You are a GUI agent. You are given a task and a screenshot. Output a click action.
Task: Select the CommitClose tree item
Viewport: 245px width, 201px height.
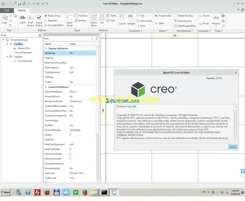pos(25,61)
